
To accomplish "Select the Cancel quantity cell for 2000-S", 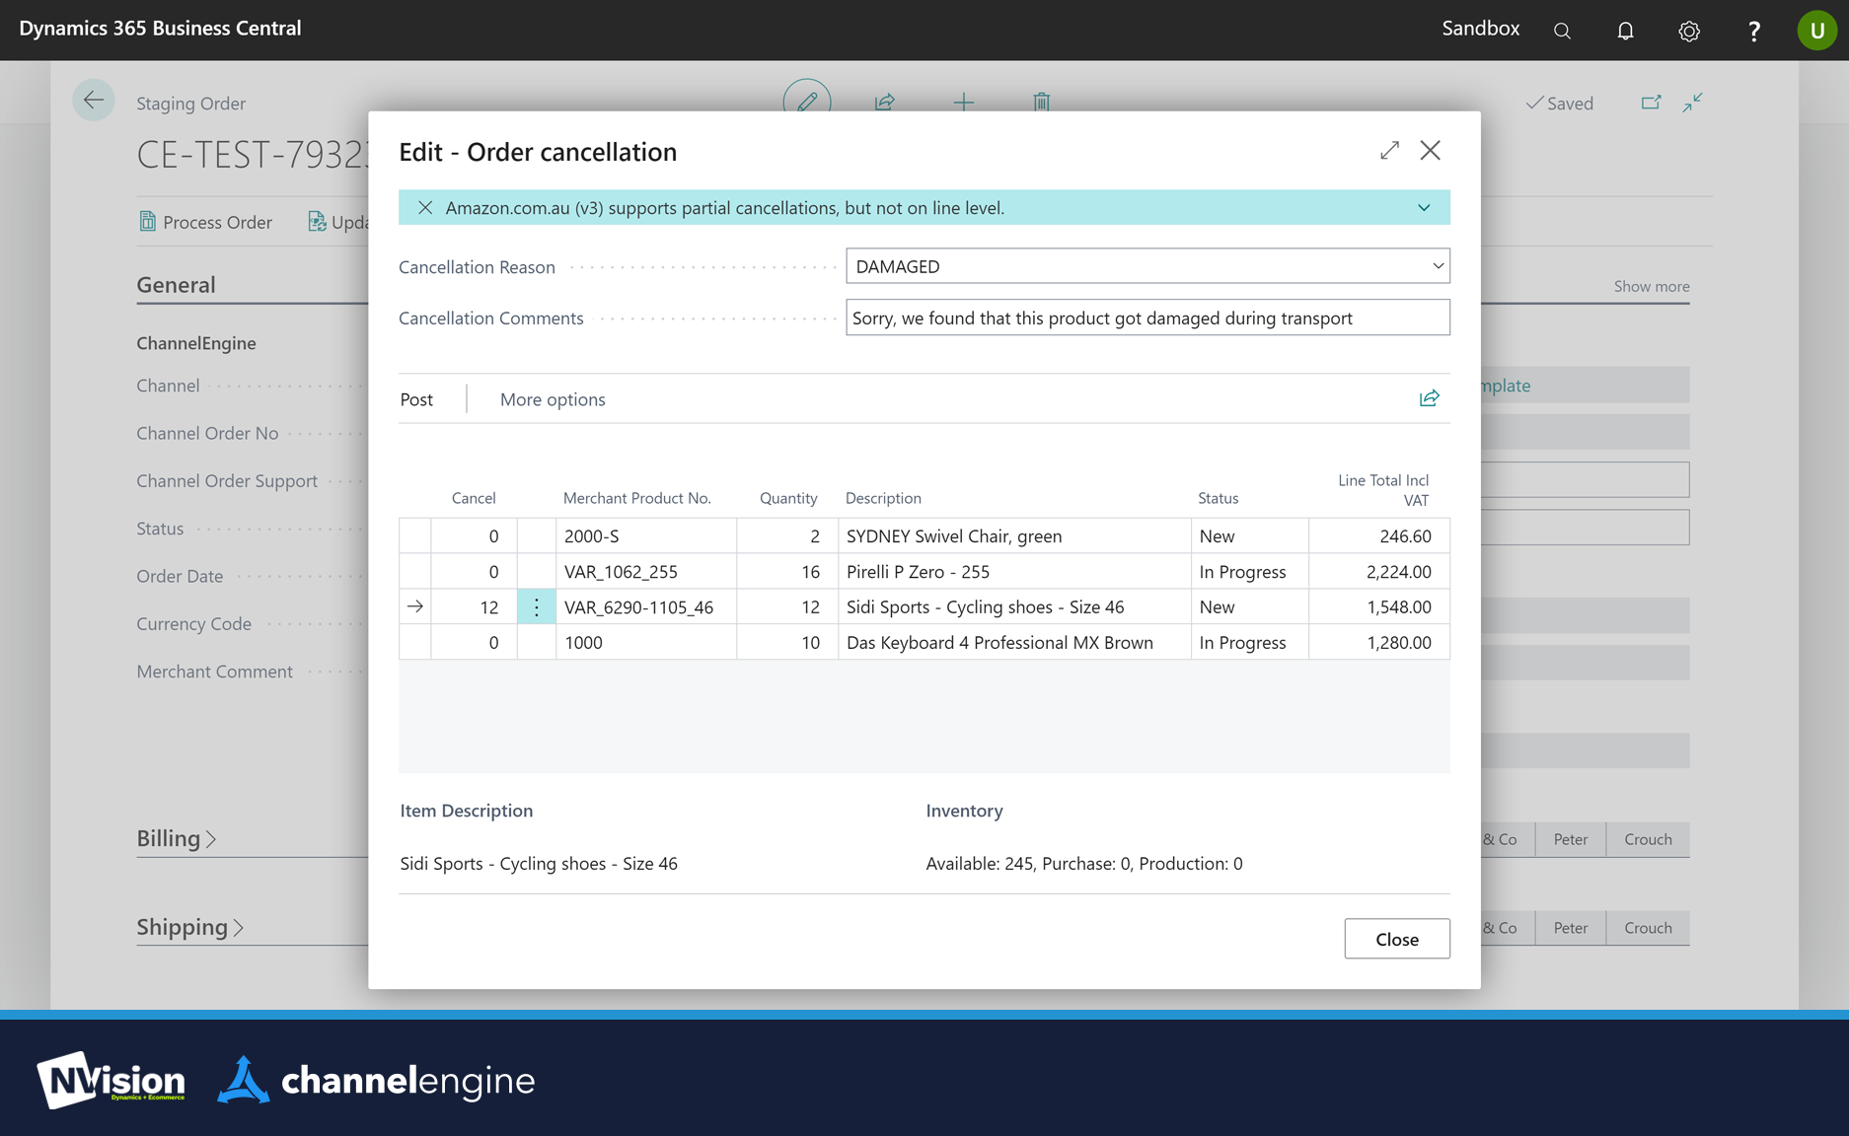I will tap(474, 536).
